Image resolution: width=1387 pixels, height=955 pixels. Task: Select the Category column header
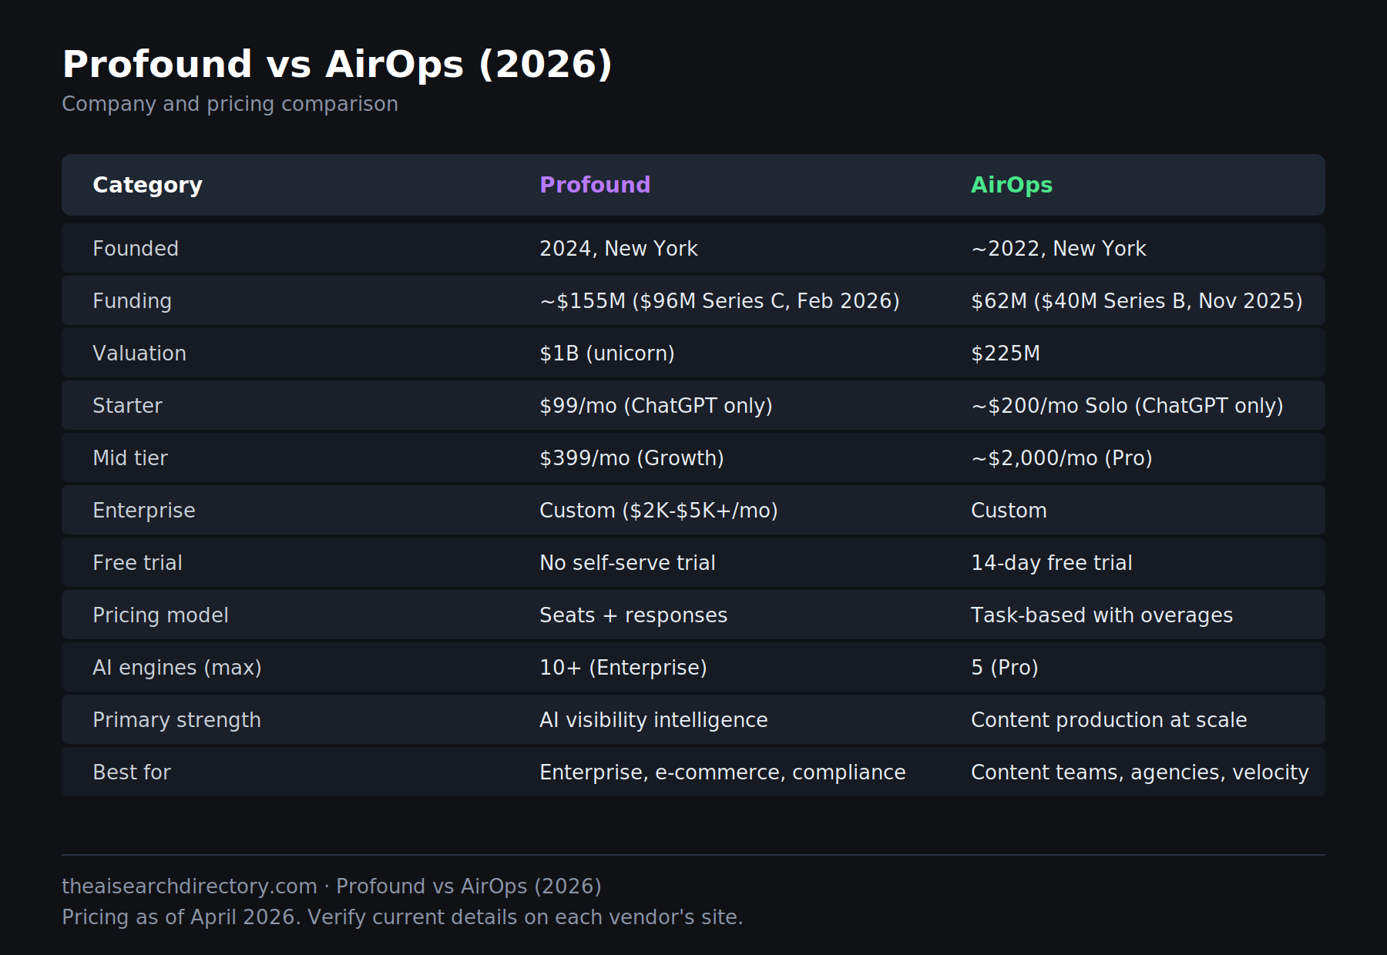coord(147,185)
